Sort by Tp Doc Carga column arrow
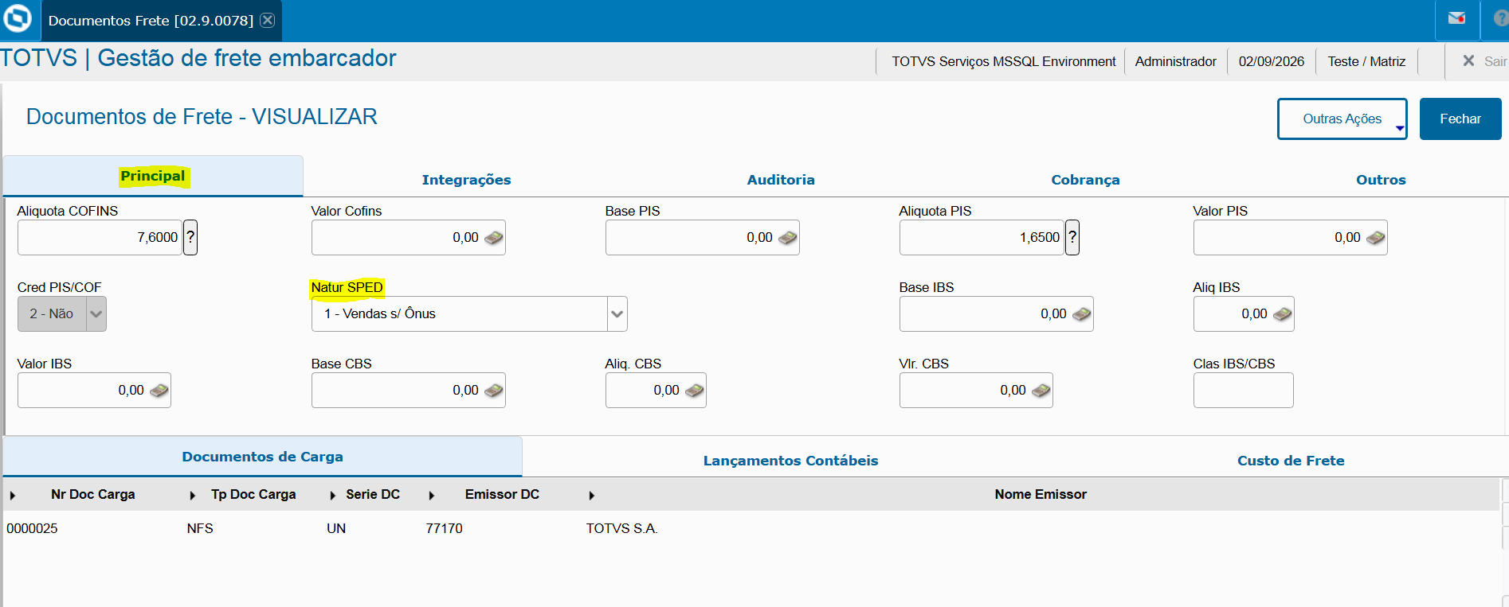Image resolution: width=1509 pixels, height=607 pixels. coord(193,496)
